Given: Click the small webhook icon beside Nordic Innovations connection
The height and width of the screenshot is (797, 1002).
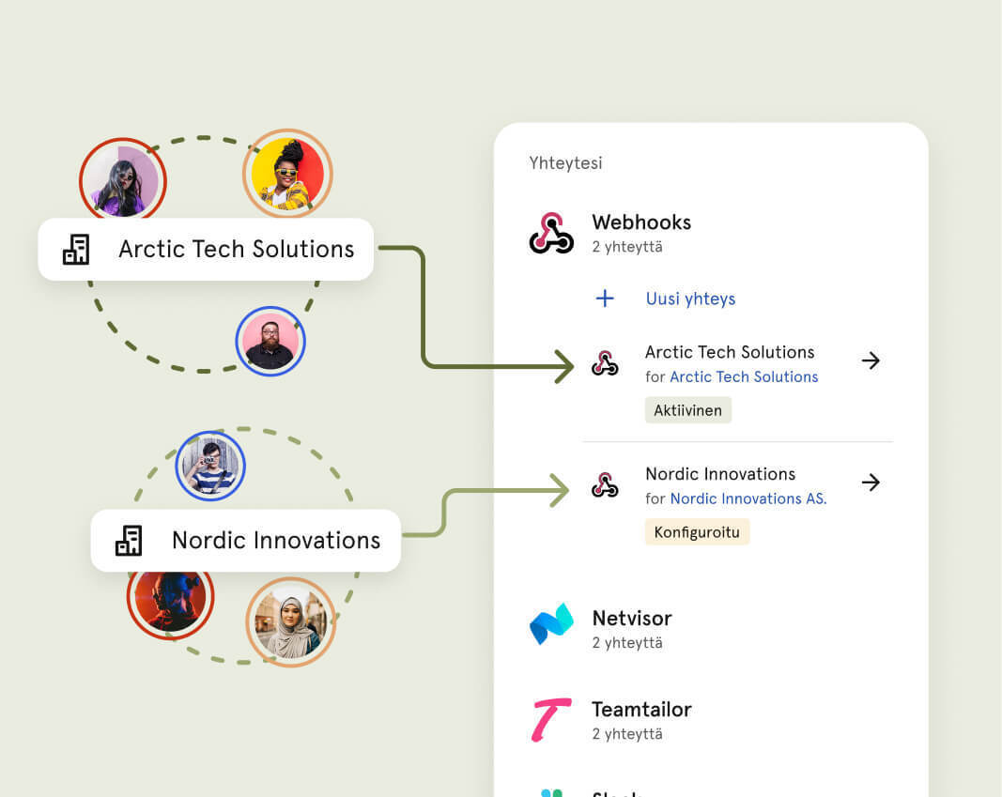Looking at the screenshot, I should click(605, 484).
